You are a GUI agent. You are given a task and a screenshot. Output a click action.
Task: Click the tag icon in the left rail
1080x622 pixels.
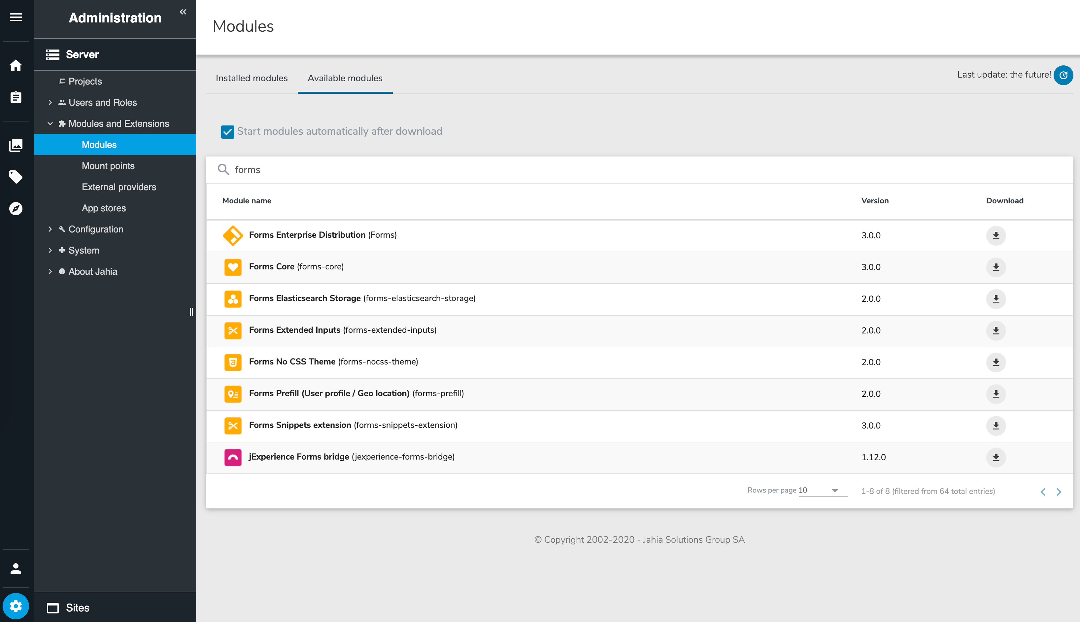[16, 177]
